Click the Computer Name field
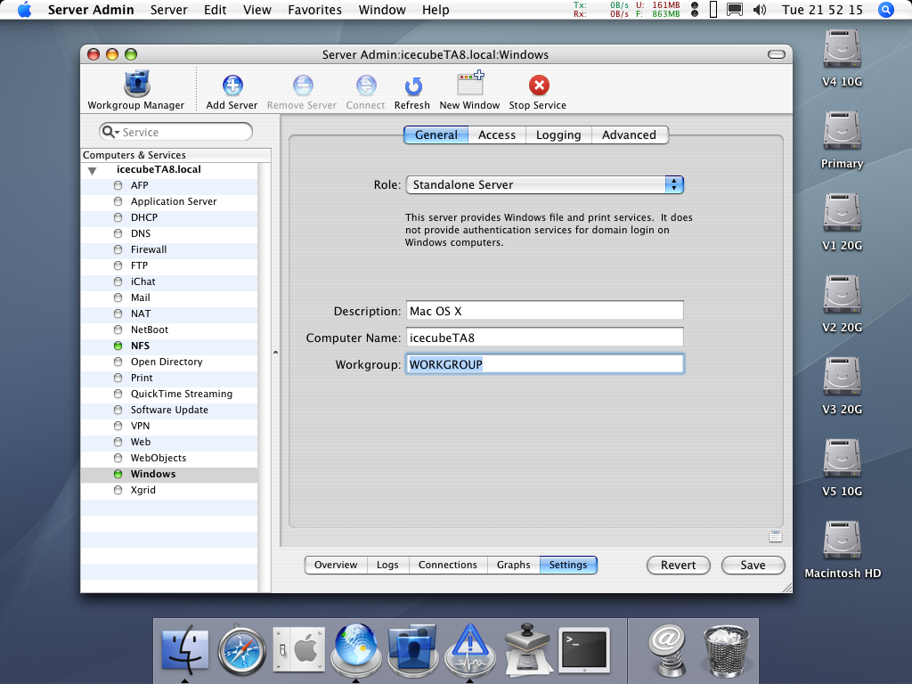The image size is (912, 684). coord(545,338)
